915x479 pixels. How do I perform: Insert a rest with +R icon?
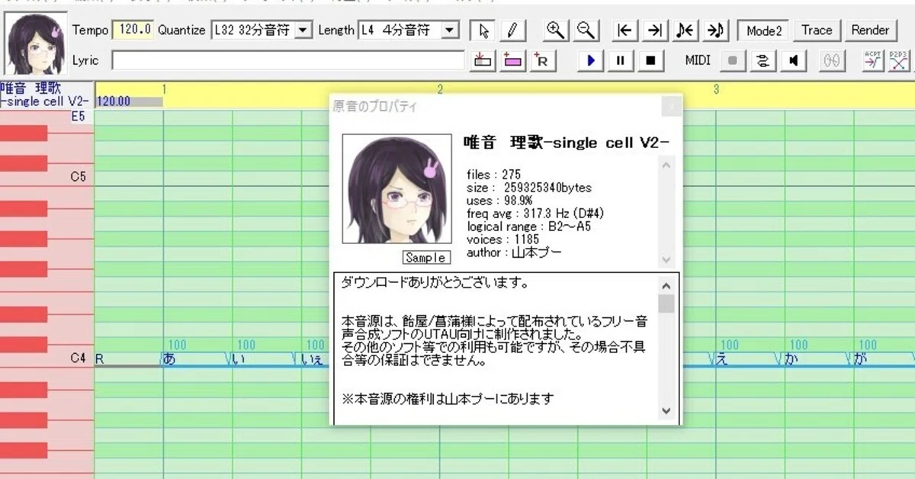pos(542,60)
